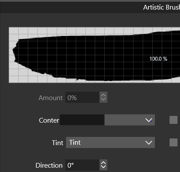Click the Artistic Brush title text
Viewport: 180px width, 172px height.
click(161, 7)
